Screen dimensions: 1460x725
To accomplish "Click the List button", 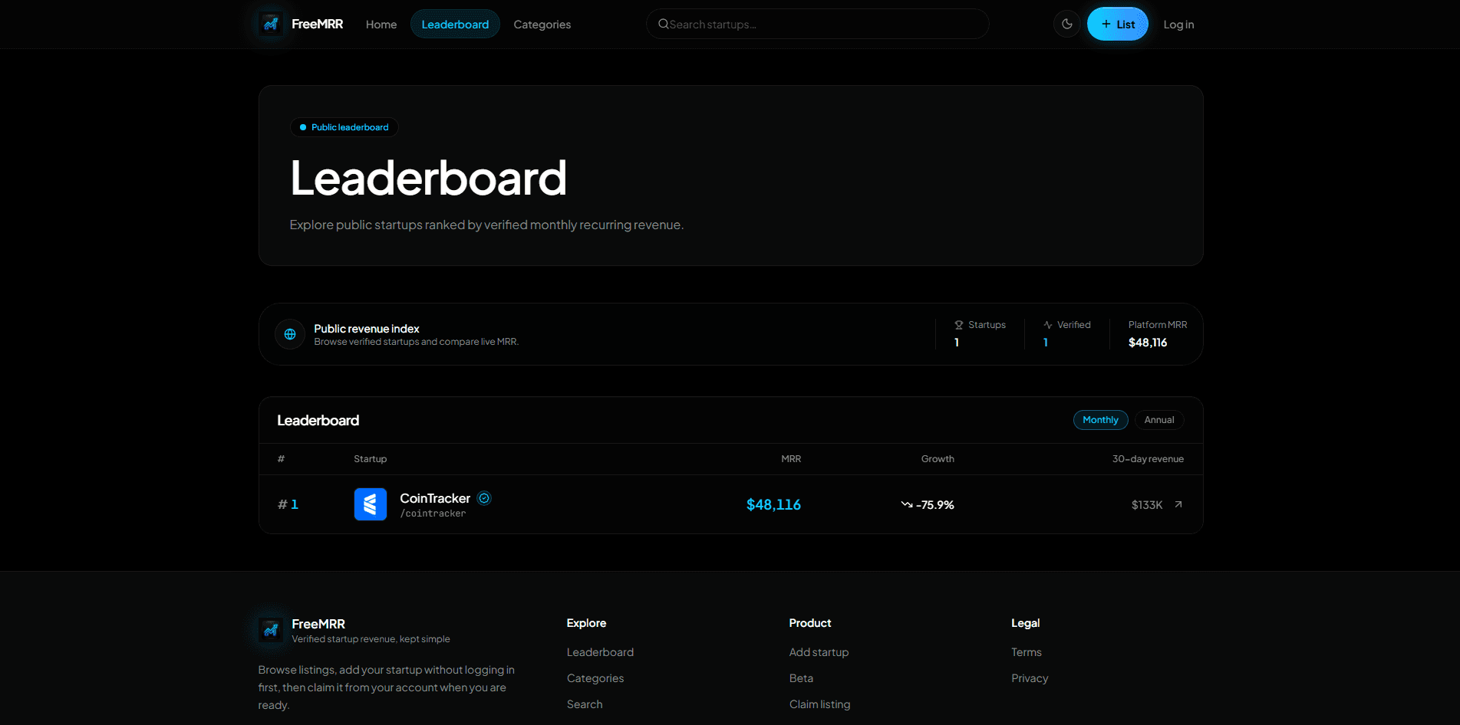I will [1118, 24].
